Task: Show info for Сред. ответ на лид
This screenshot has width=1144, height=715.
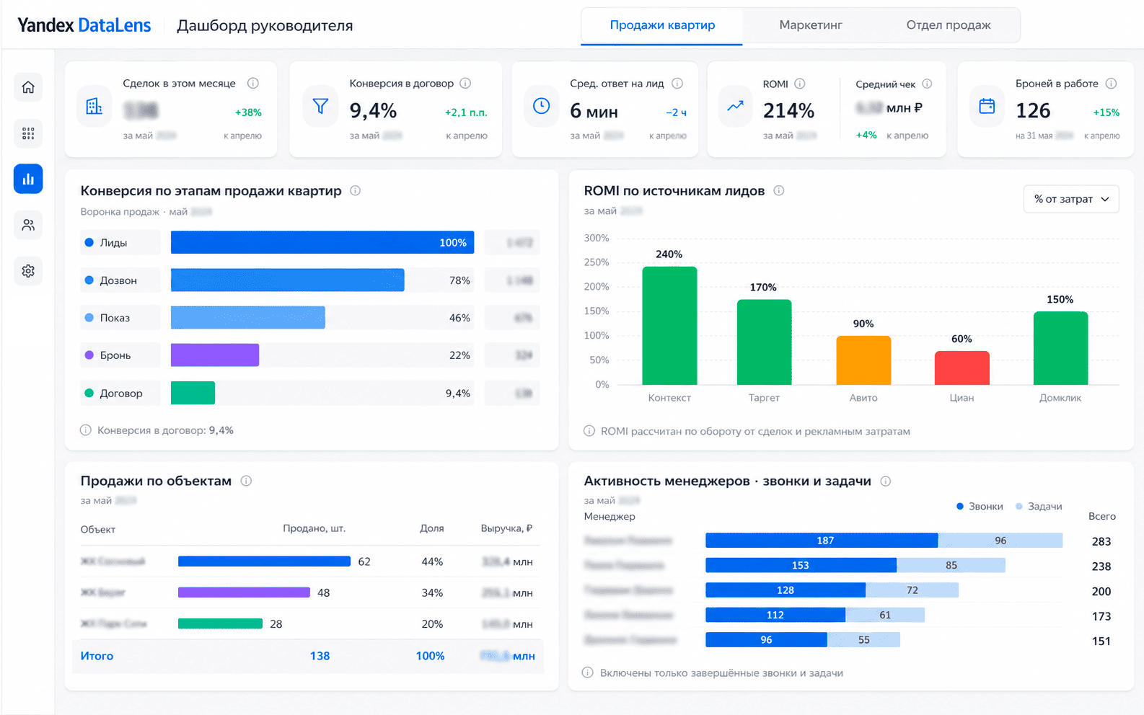Action: click(x=677, y=83)
